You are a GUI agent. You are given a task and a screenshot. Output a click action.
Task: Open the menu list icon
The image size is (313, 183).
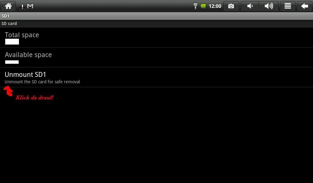[x=287, y=6]
